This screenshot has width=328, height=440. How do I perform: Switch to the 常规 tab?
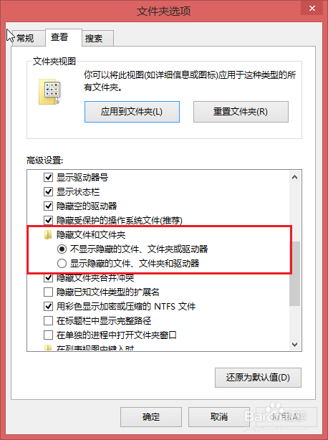(x=25, y=38)
